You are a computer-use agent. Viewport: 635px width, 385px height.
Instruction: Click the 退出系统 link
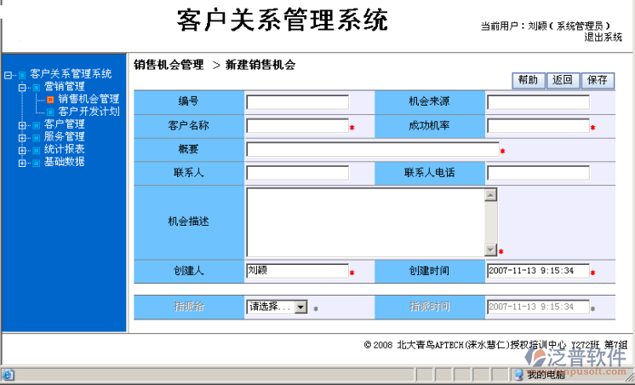click(603, 37)
